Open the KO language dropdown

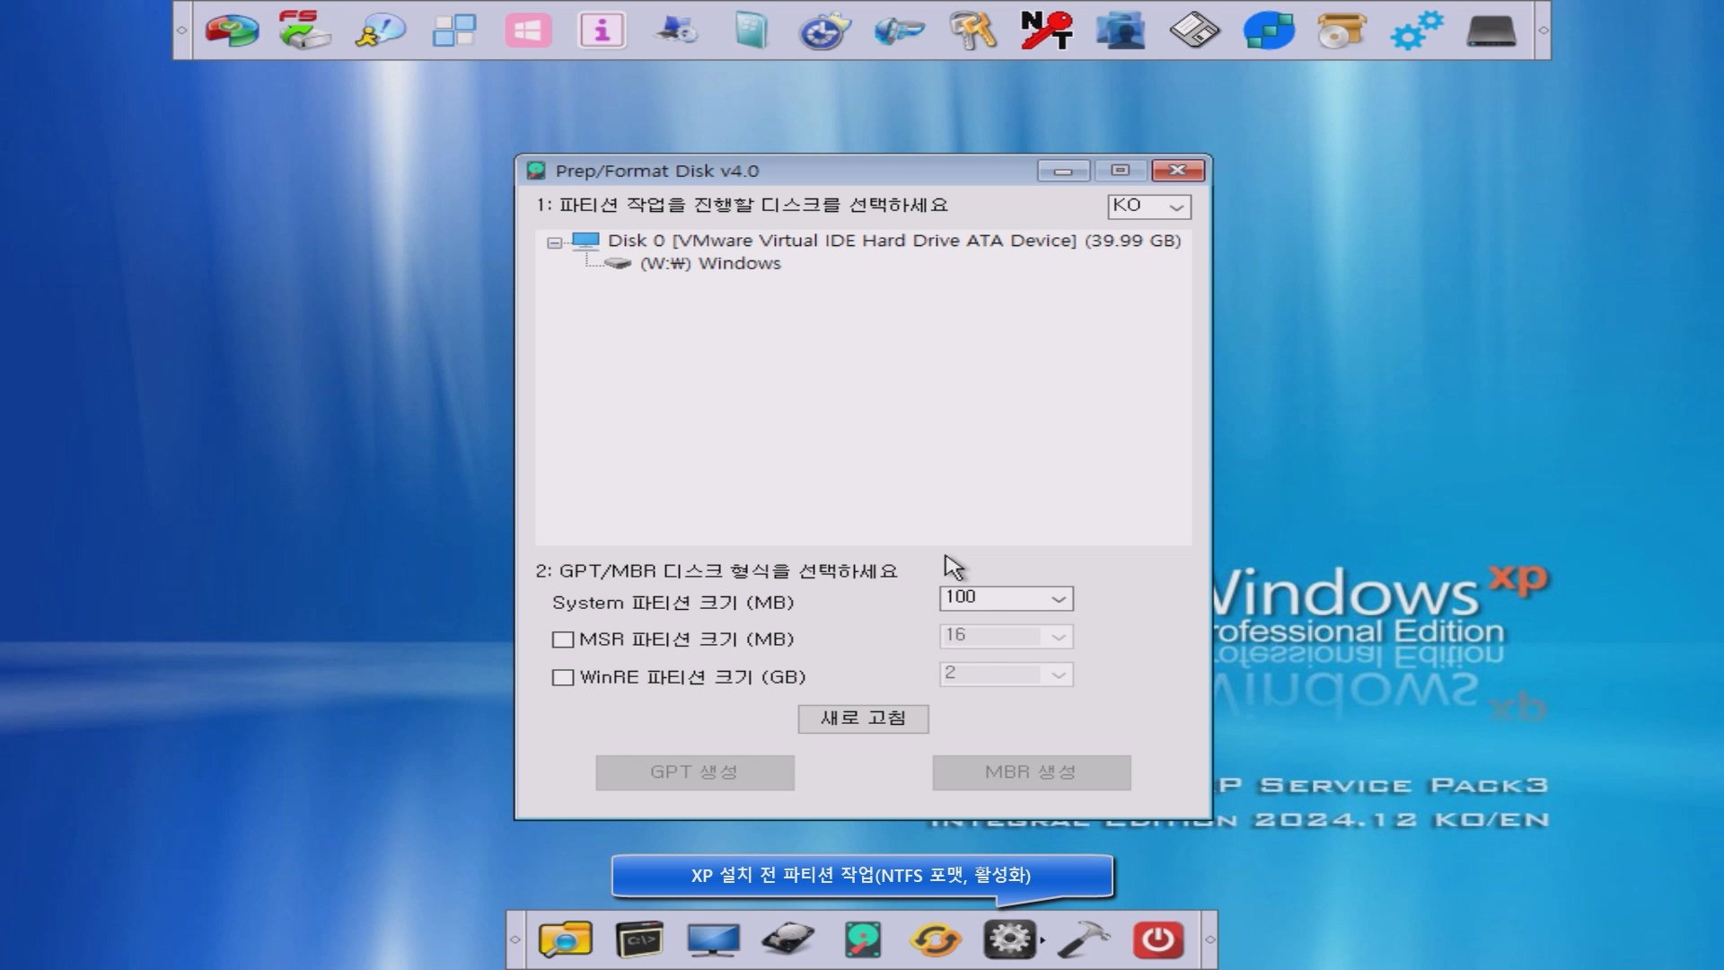pos(1148,207)
